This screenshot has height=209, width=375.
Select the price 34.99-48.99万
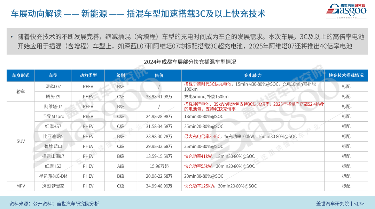pyautogui.click(x=159, y=186)
